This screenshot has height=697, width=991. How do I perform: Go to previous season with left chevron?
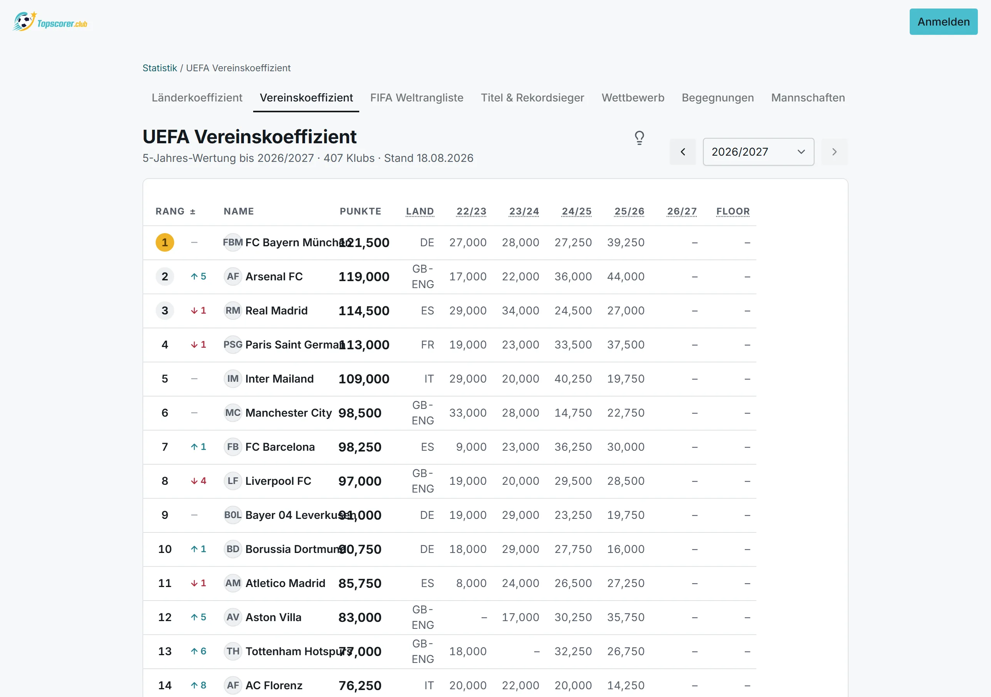point(682,151)
